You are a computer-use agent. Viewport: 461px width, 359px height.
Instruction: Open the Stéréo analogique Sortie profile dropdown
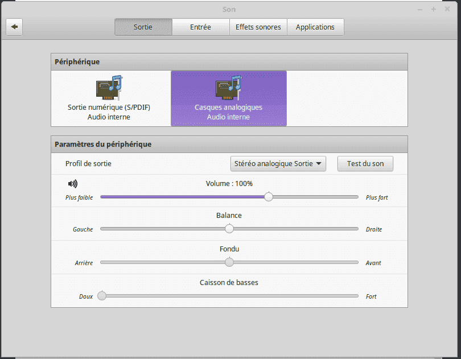click(x=278, y=163)
